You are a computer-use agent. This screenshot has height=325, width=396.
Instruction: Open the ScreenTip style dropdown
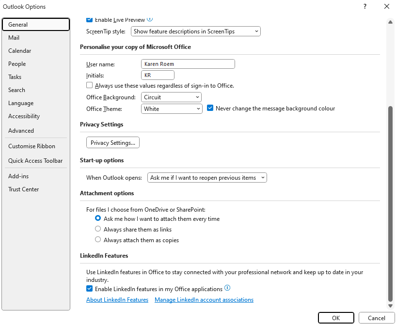[x=195, y=31]
